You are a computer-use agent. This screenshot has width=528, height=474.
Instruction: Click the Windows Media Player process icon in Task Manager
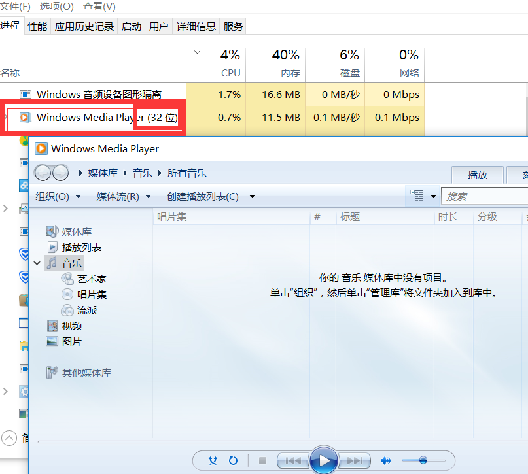(x=25, y=118)
